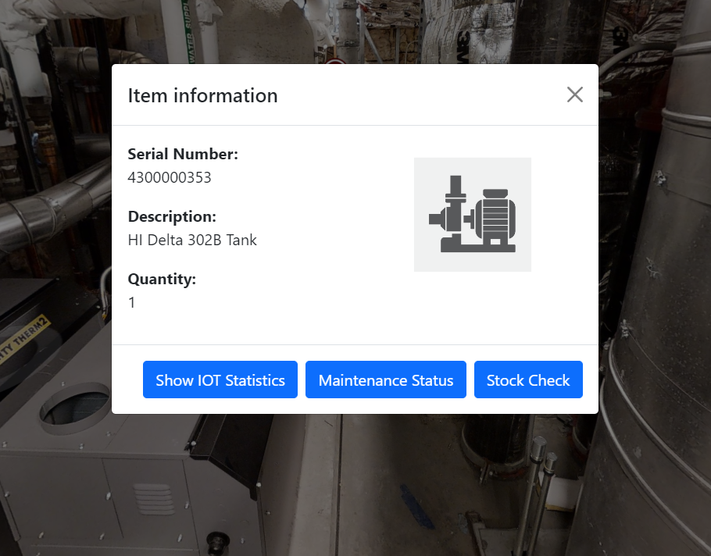The image size is (711, 556).
Task: Click the Description label
Action: point(172,217)
